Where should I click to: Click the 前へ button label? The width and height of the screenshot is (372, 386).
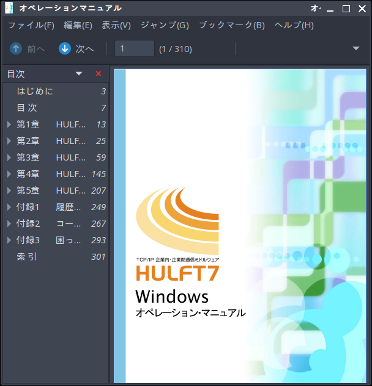click(x=36, y=49)
